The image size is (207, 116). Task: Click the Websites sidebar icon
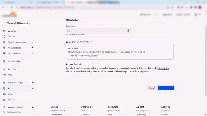pos(4,31)
